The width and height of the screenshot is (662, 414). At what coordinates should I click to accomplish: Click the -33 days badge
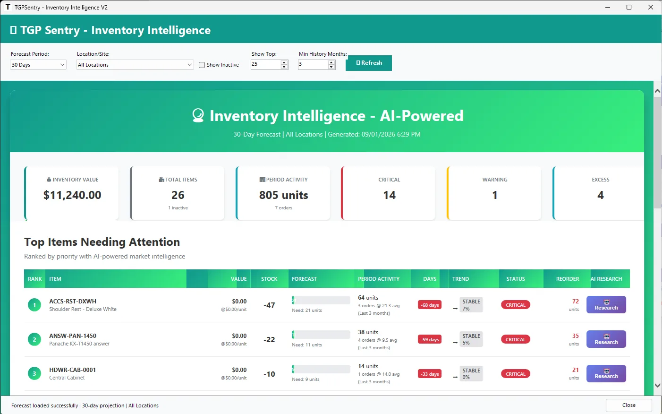430,374
